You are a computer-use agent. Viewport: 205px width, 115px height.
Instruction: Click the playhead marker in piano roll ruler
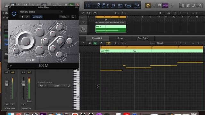(135, 51)
